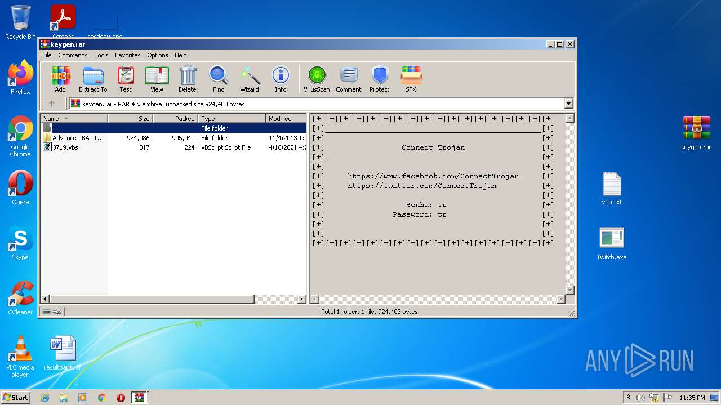Select the keygen.rar desktop file

pos(696,133)
